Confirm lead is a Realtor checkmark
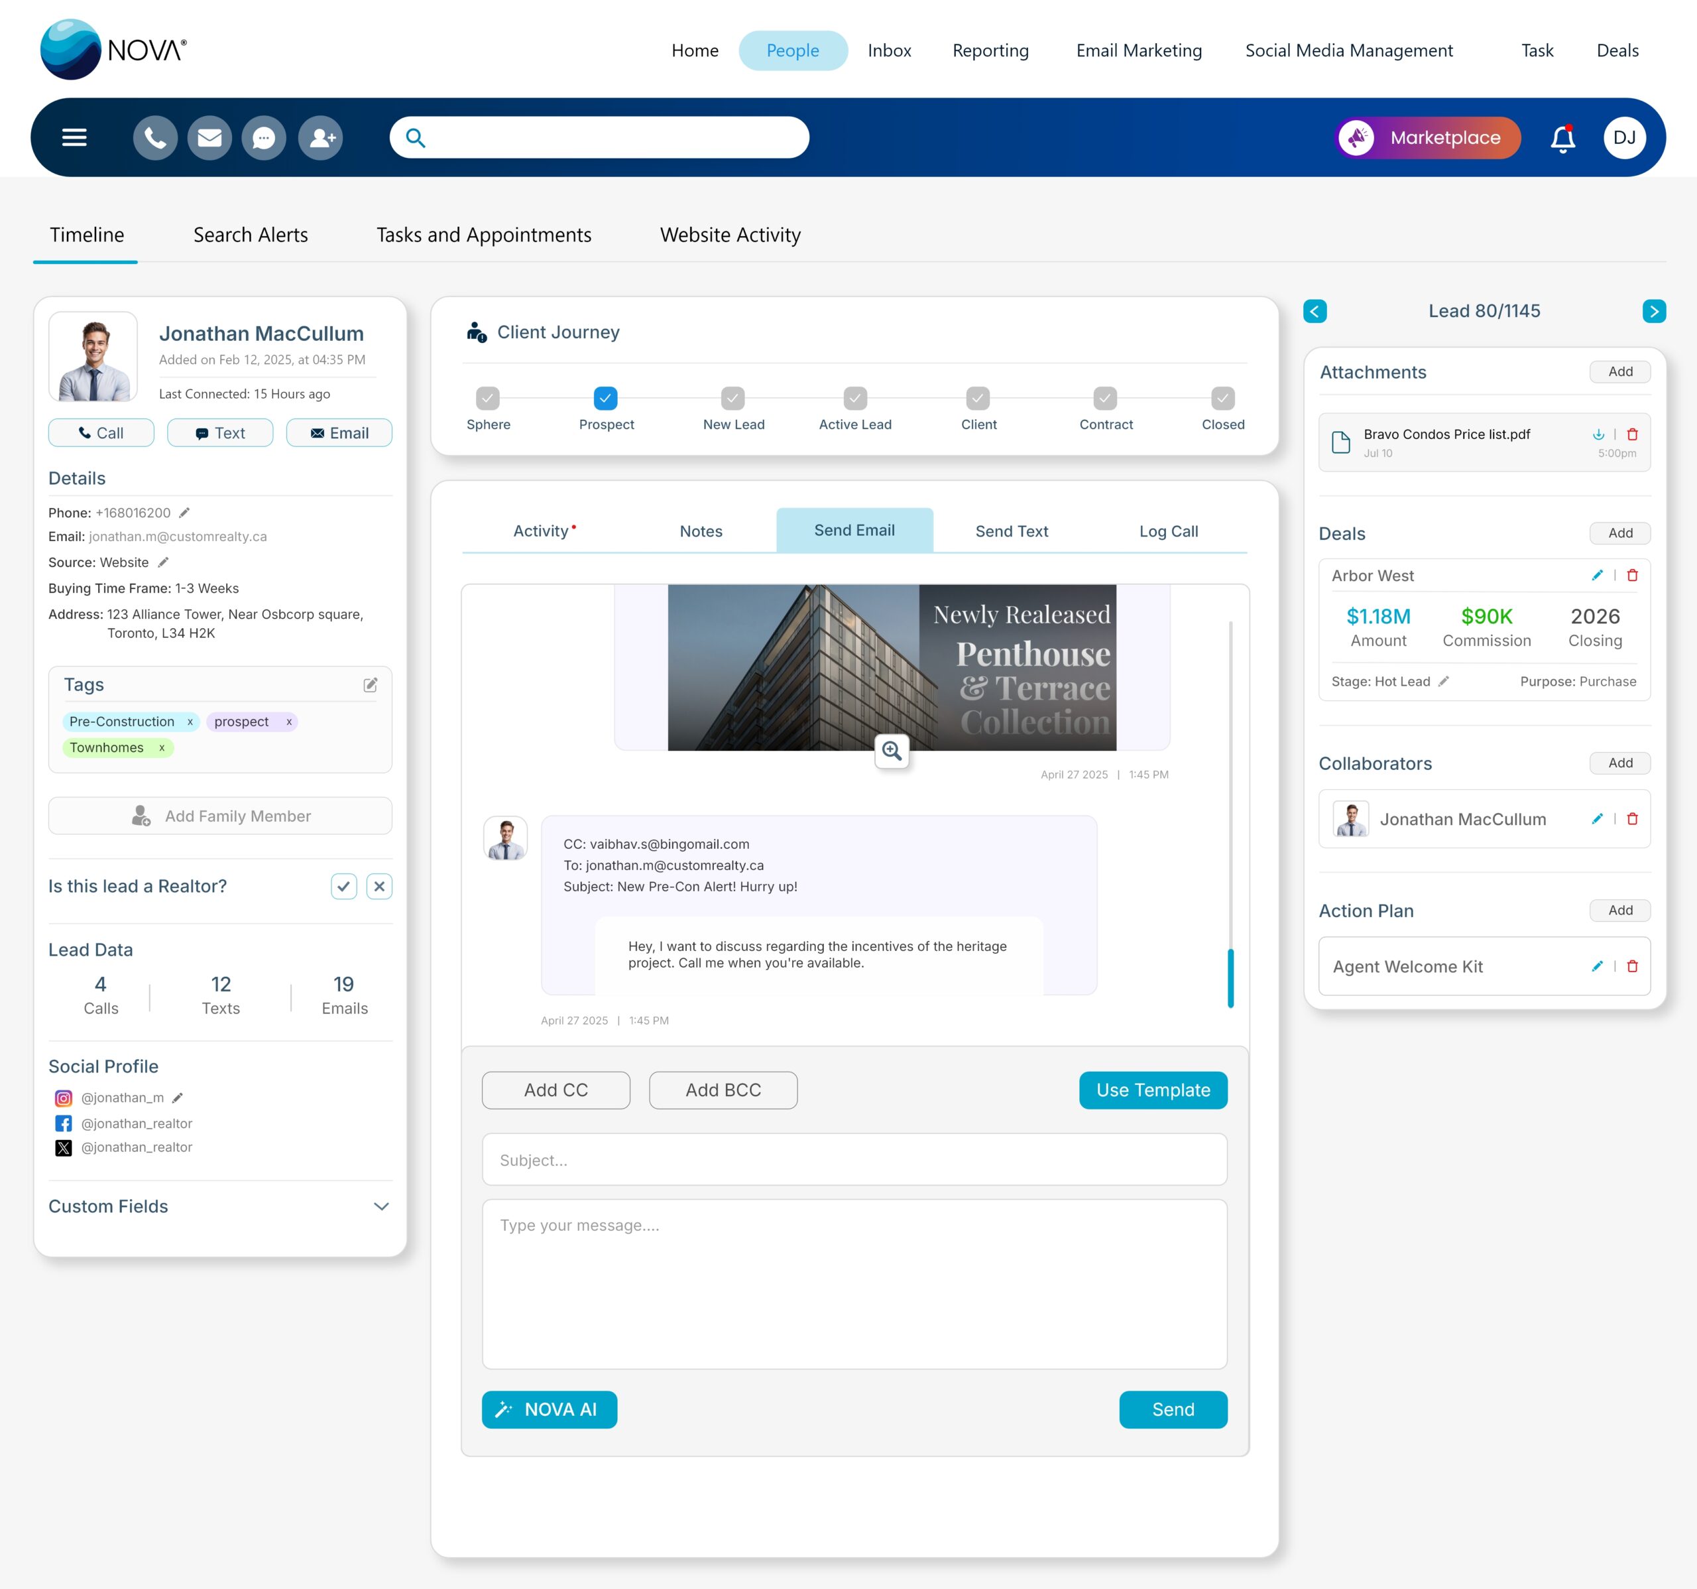The height and width of the screenshot is (1589, 1697). point(344,886)
